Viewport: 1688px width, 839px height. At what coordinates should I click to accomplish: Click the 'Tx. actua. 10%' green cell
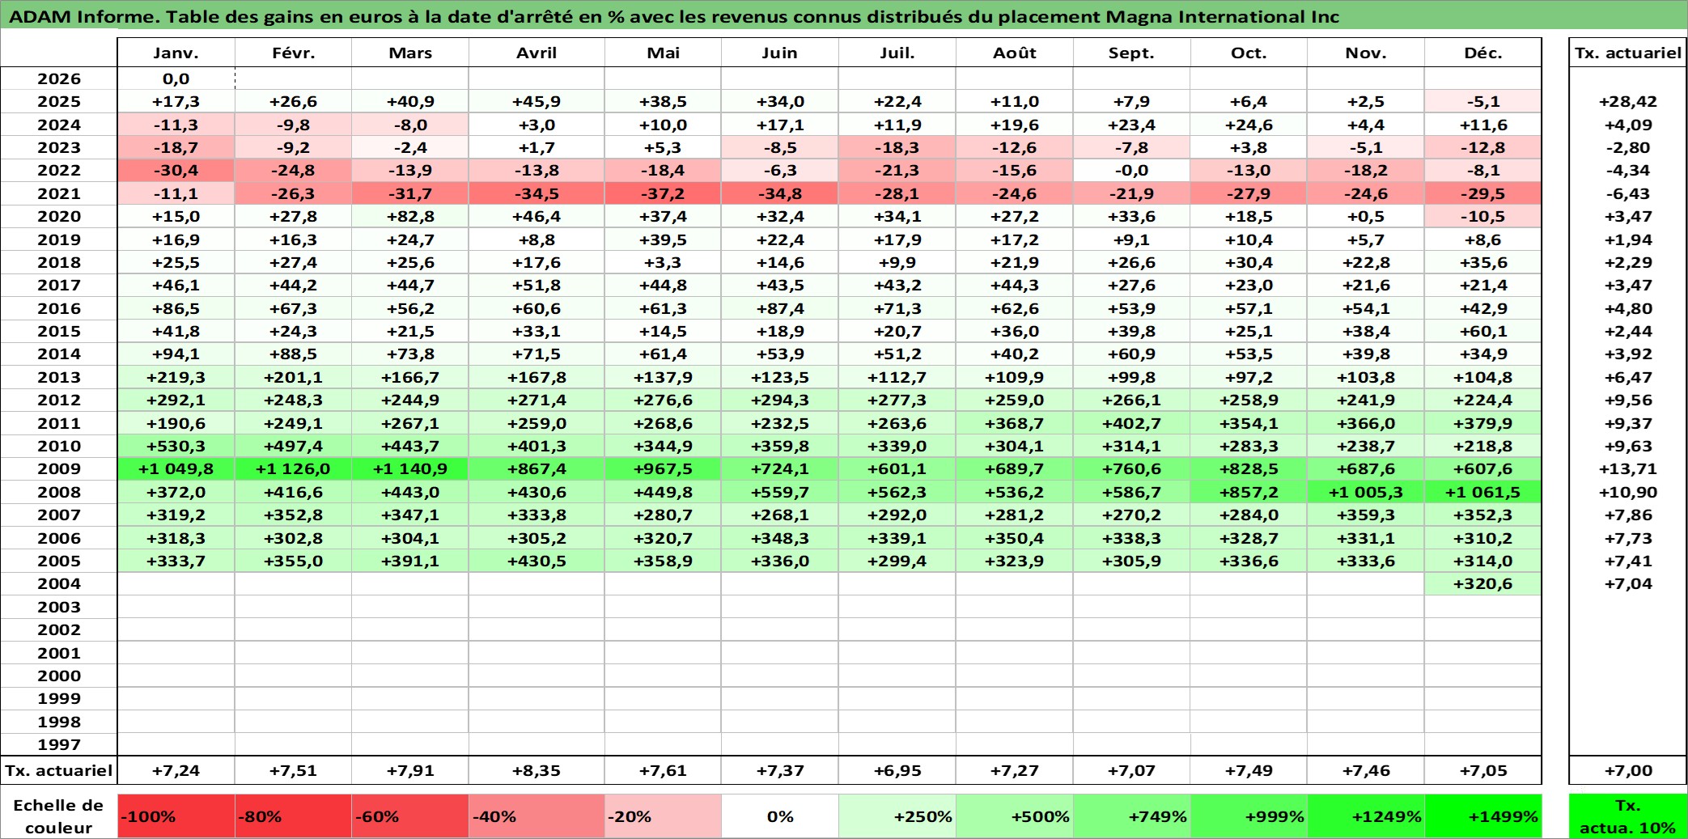pos(1628,816)
